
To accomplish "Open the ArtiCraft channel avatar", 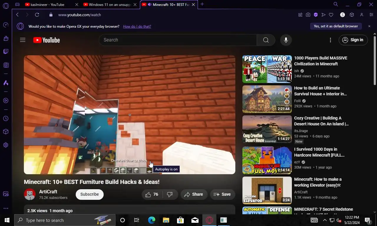I will point(30,194).
